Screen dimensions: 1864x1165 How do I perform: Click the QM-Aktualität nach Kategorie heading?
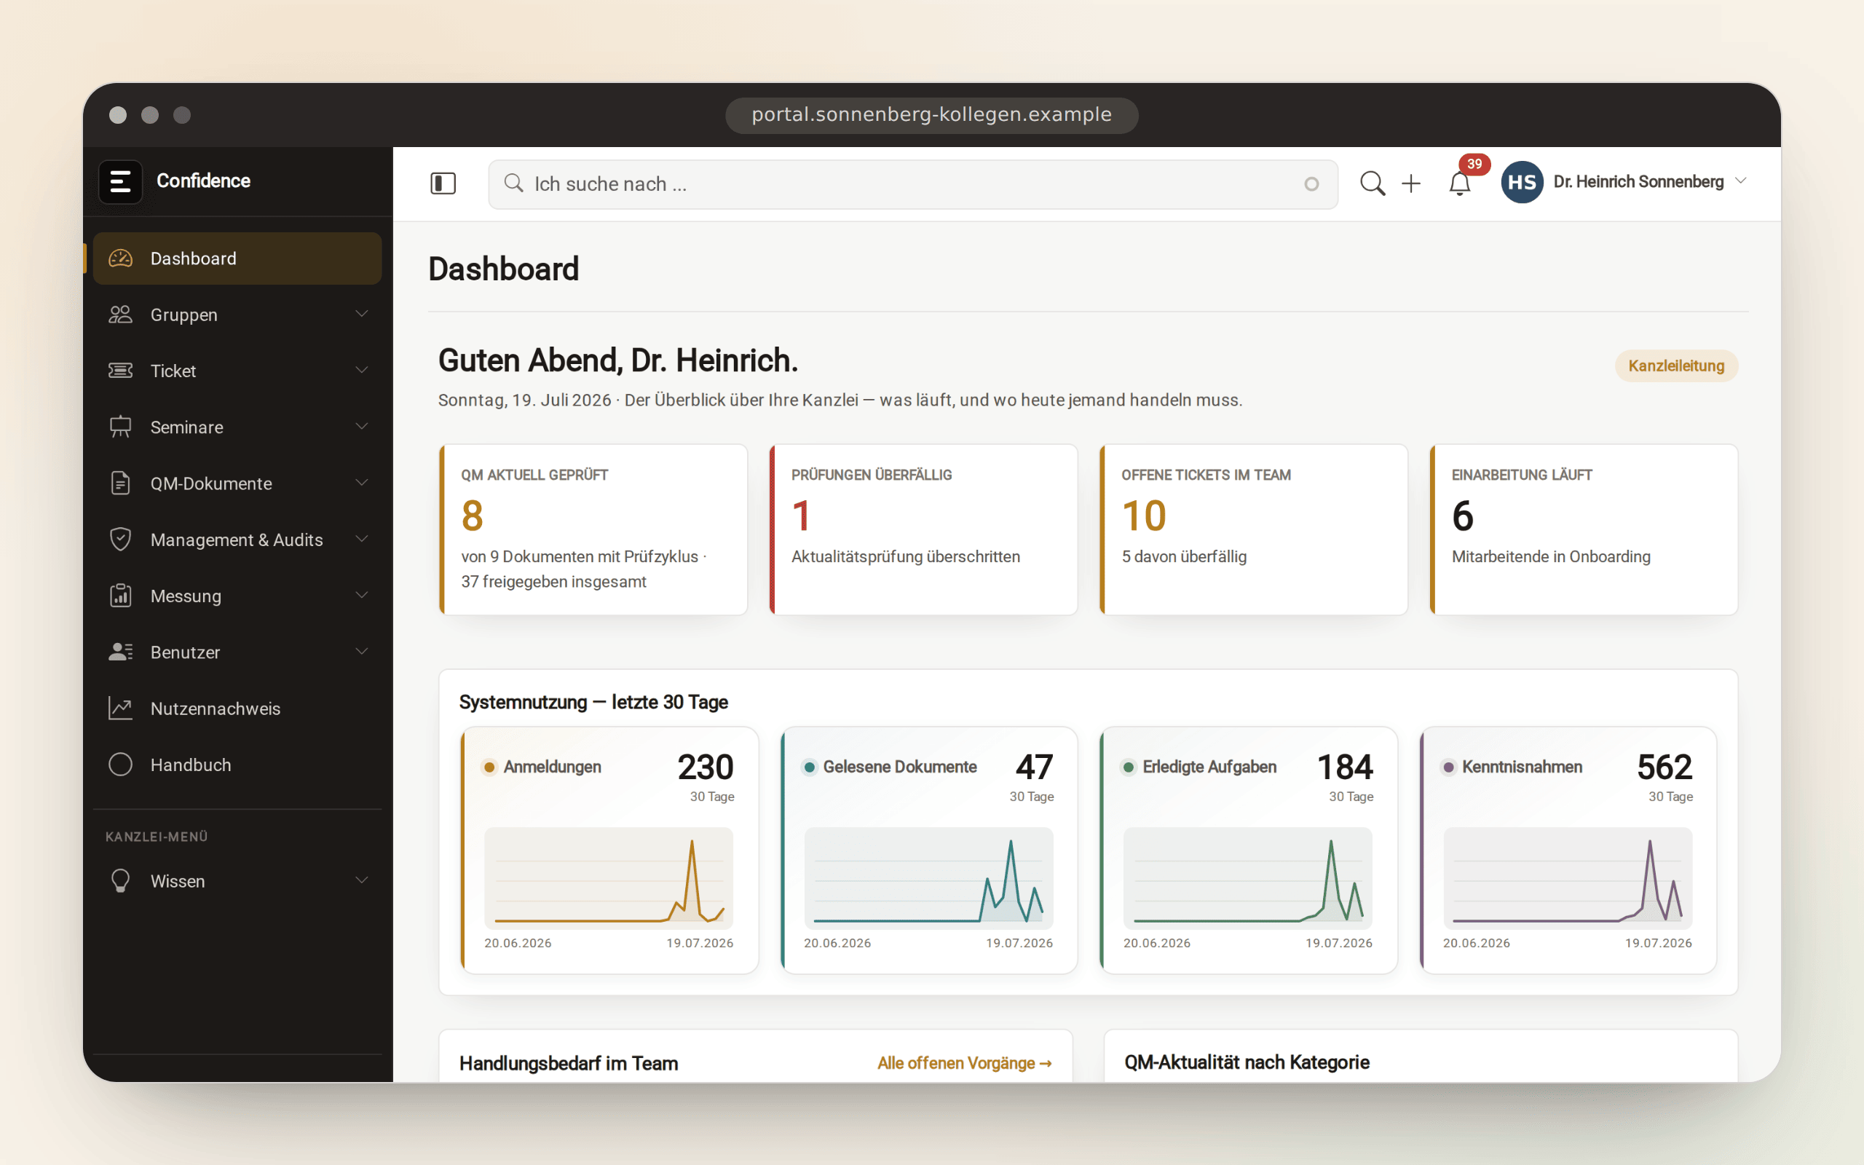pos(1247,1062)
